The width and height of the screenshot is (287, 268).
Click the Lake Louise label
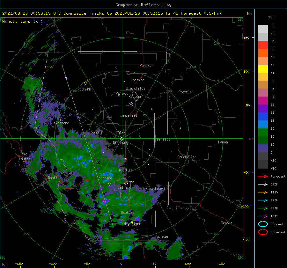(25, 156)
